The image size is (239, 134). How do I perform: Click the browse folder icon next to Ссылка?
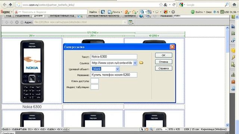[141, 63]
